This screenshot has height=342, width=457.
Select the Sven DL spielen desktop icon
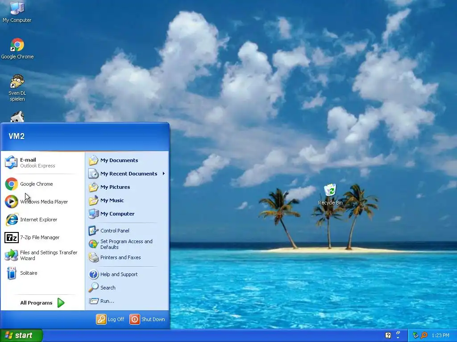[x=17, y=88]
